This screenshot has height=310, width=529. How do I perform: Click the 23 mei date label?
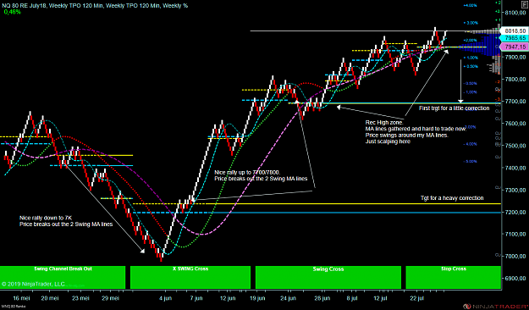tap(80, 298)
